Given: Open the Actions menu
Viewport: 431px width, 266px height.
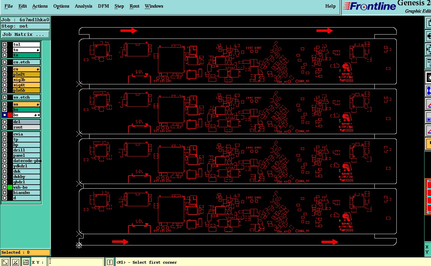Looking at the screenshot, I should pyautogui.click(x=40, y=6).
